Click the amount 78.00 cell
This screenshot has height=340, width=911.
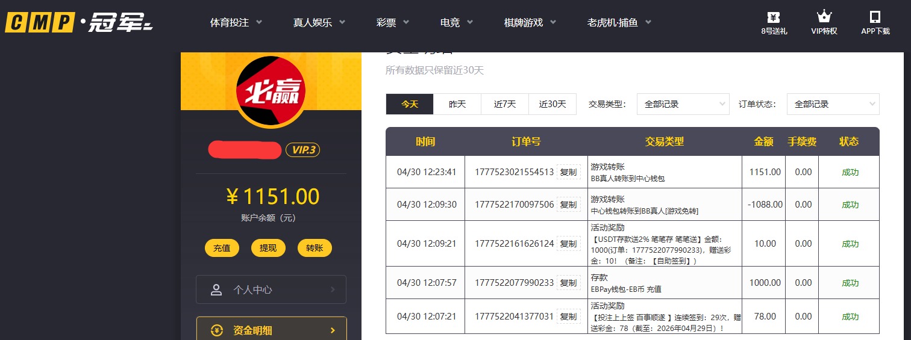coord(765,317)
